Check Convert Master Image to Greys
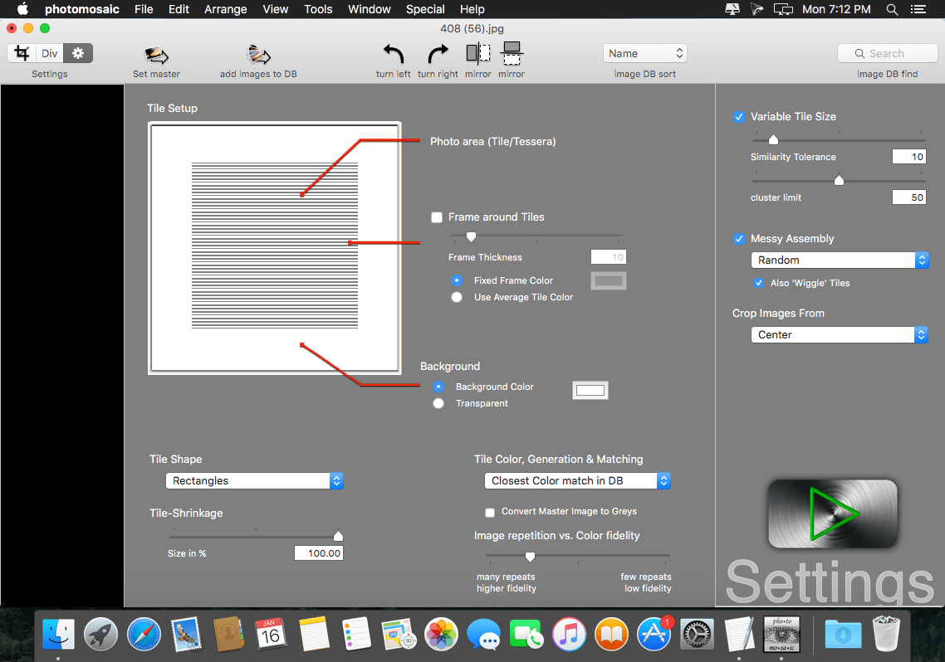The height and width of the screenshot is (662, 945). (x=490, y=512)
